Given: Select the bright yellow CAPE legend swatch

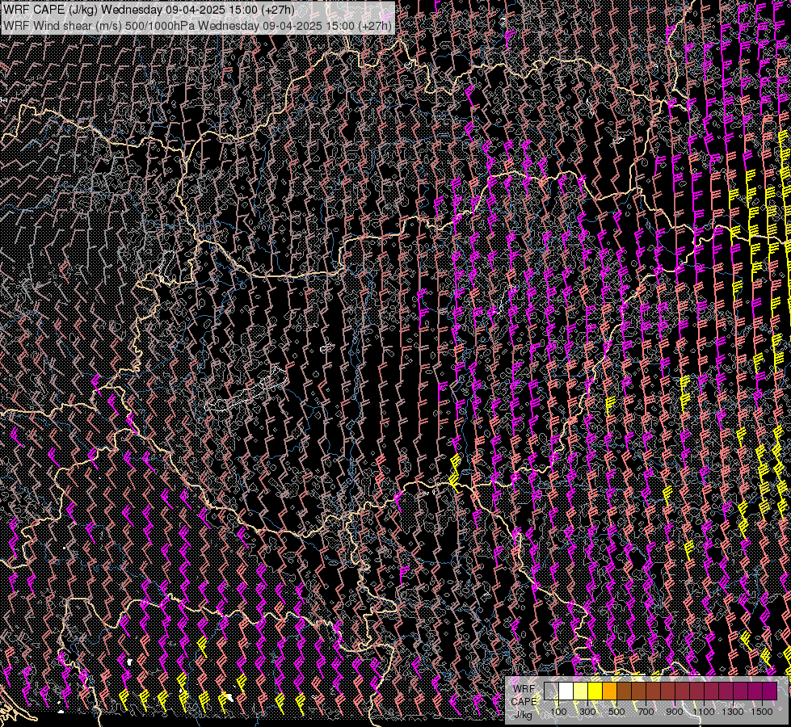Looking at the screenshot, I should pos(595,691).
